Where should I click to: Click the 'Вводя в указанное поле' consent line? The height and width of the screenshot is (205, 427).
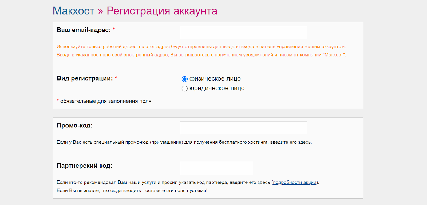(201, 55)
